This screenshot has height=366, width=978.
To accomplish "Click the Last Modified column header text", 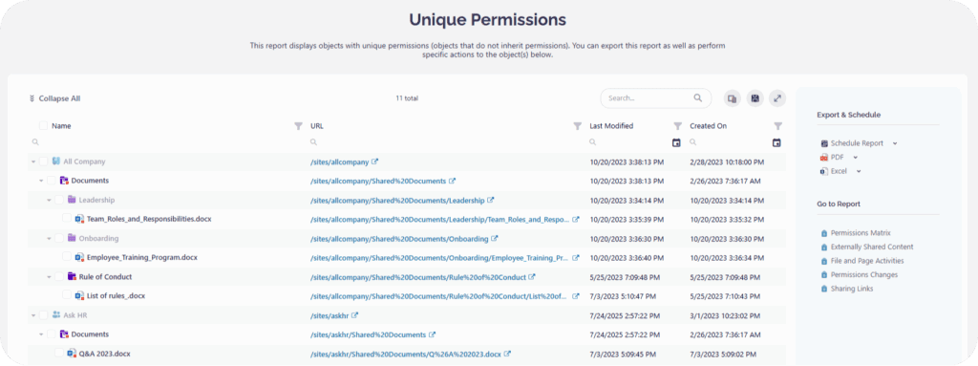I will point(611,126).
